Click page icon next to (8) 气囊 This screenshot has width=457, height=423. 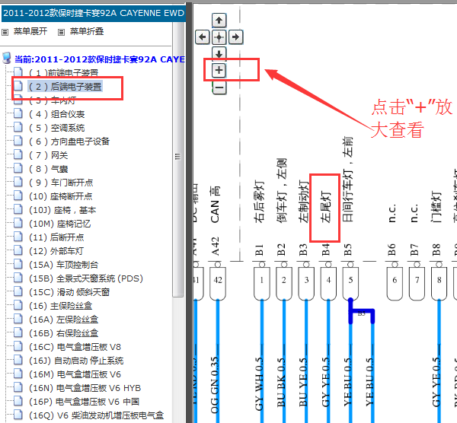pyautogui.click(x=18, y=167)
